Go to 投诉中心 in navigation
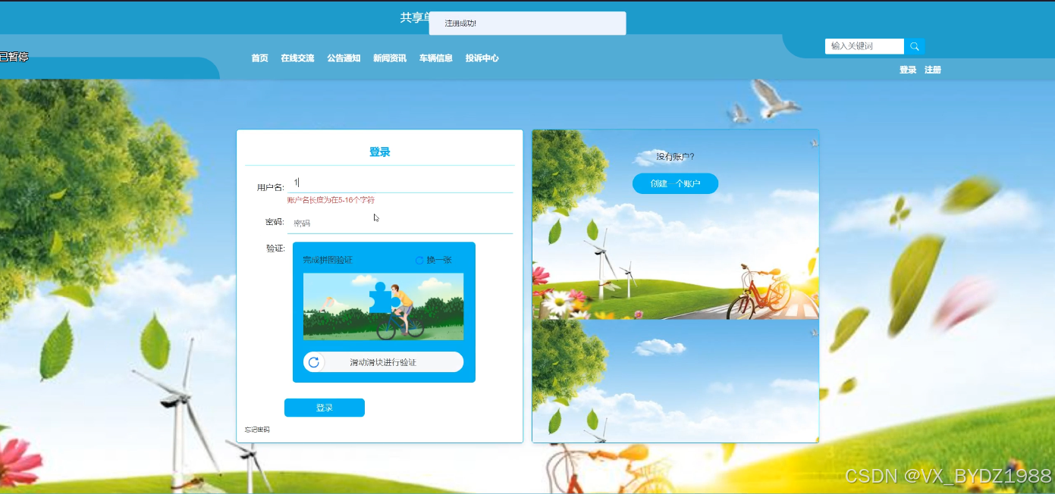 click(482, 58)
